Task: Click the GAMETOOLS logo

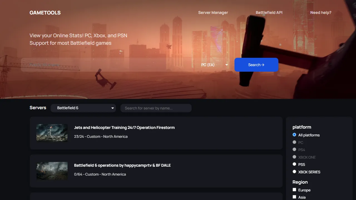Action: [45, 12]
